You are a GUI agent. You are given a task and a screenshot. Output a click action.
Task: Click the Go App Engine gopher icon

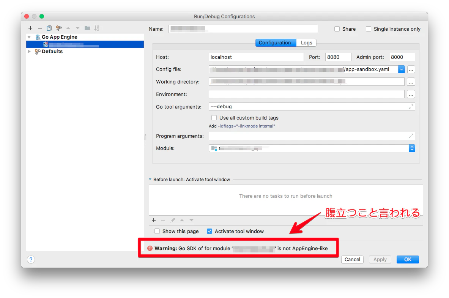point(38,37)
